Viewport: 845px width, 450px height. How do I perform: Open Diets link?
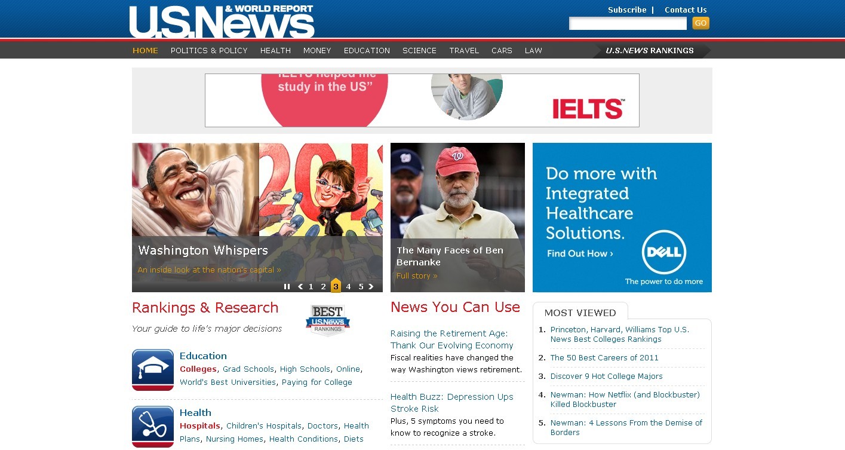(354, 439)
